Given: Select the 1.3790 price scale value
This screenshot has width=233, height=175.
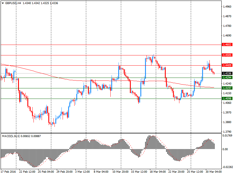Looking at the screenshot, I should point(227,132).
